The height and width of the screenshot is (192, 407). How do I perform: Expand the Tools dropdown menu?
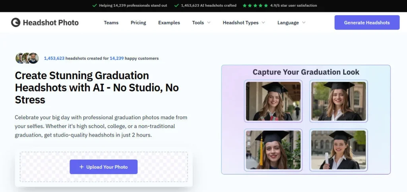[x=201, y=23]
